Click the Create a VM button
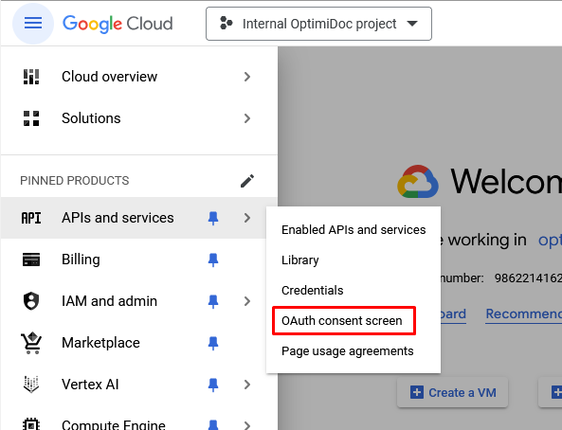562x430 pixels. 452,392
